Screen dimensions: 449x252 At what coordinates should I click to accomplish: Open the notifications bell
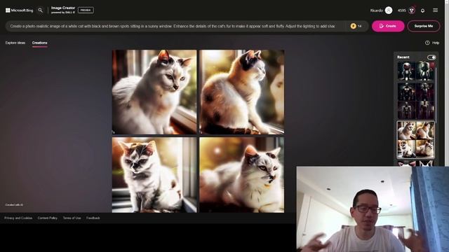(422, 10)
